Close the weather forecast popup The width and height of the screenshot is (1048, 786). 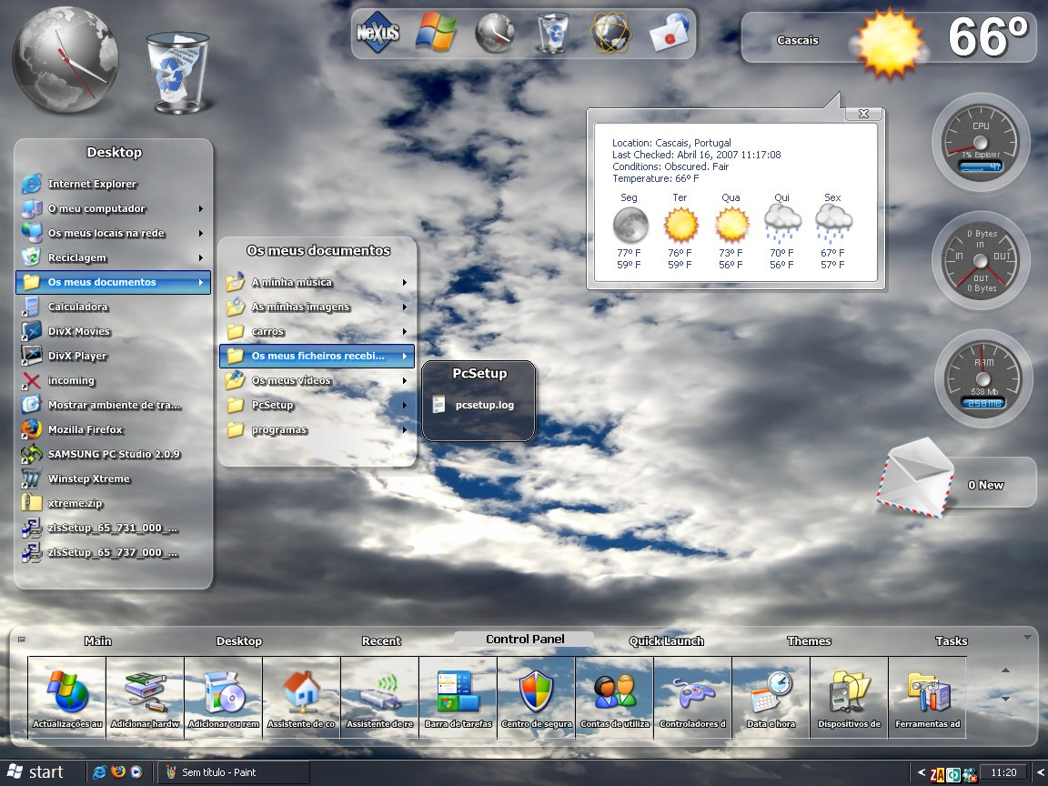point(863,114)
